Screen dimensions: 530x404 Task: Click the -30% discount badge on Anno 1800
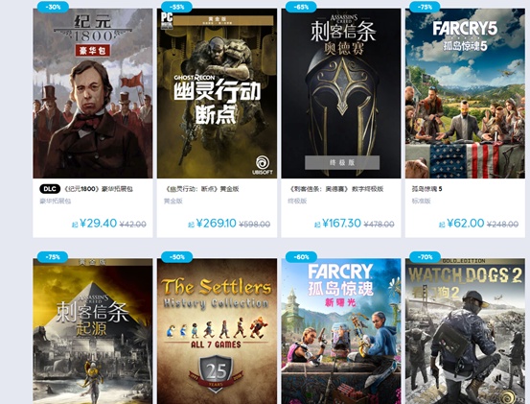click(53, 7)
